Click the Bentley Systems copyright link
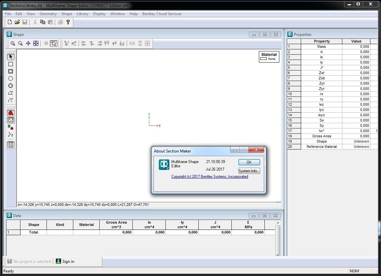381x276 pixels. (x=210, y=177)
